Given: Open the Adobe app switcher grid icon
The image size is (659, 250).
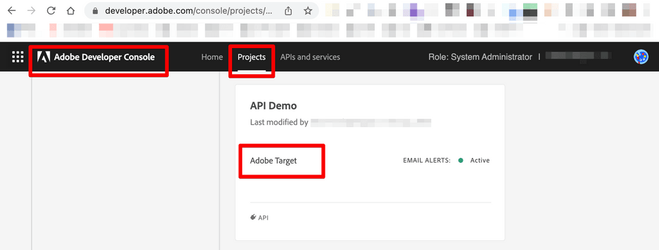Looking at the screenshot, I should (18, 57).
